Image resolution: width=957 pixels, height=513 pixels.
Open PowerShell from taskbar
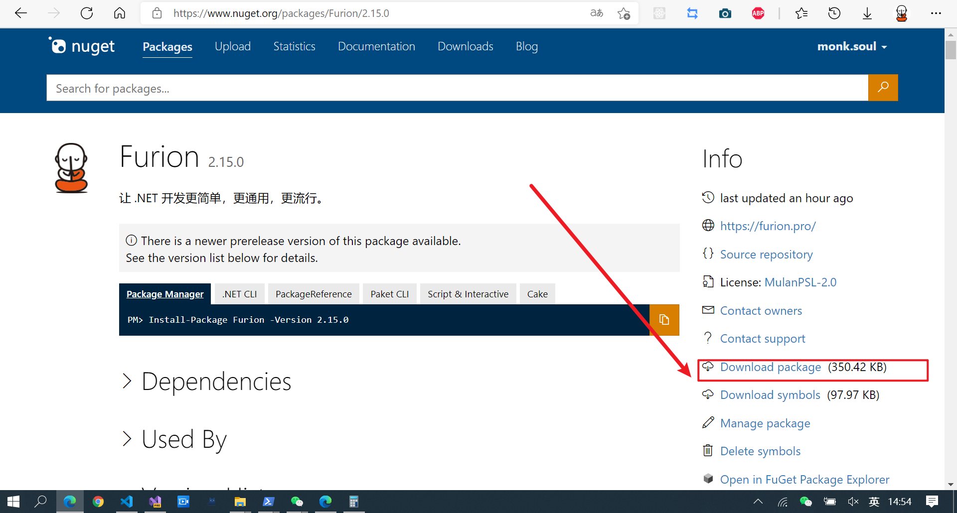(269, 502)
